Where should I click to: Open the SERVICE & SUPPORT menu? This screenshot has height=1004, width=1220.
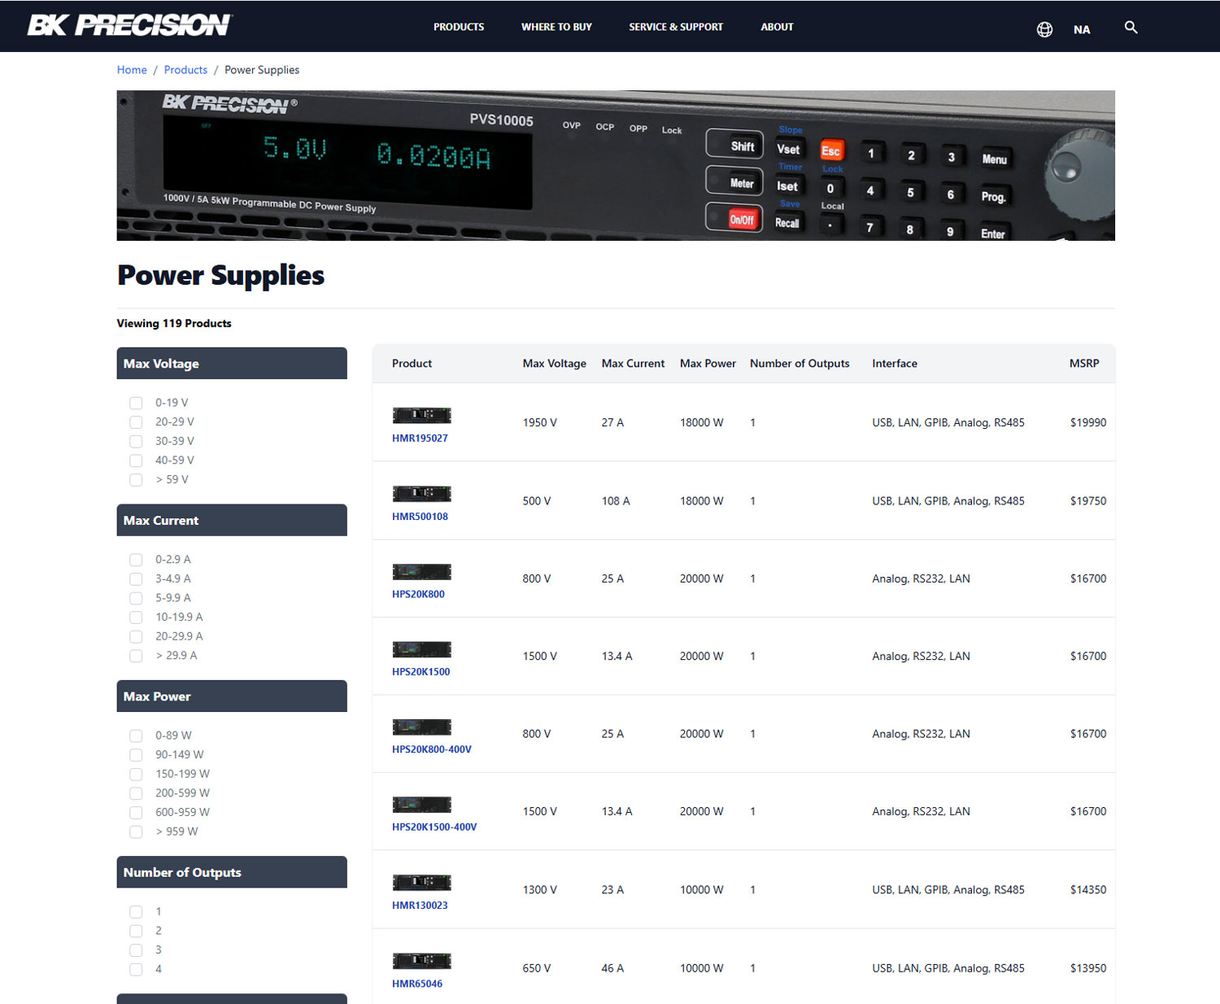676,26
